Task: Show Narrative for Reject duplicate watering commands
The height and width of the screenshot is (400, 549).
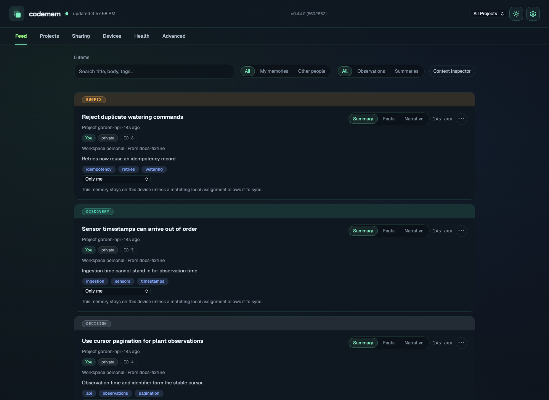Action: coord(414,119)
